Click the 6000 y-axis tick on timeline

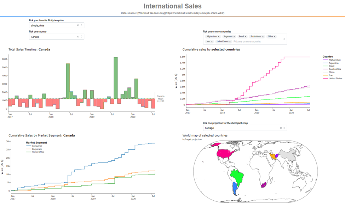point(5,59)
